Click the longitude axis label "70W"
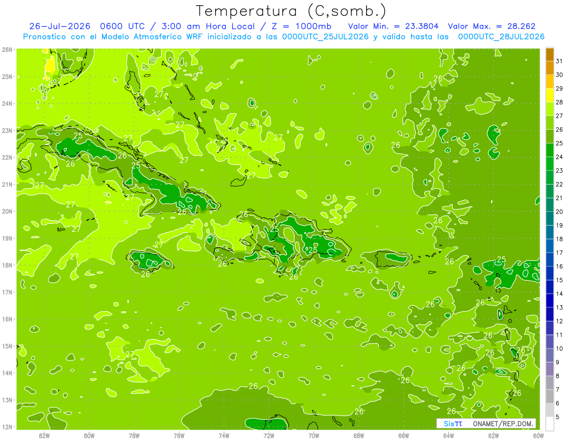This screenshot has width=572, height=442. click(x=314, y=435)
